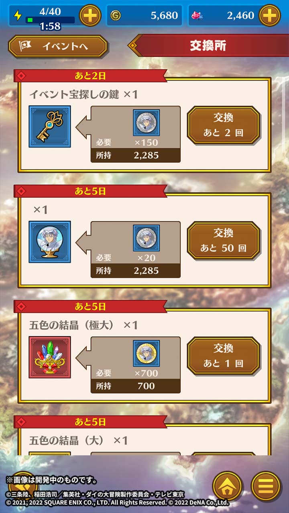Tap 交換 button with あと 50 回

(223, 240)
